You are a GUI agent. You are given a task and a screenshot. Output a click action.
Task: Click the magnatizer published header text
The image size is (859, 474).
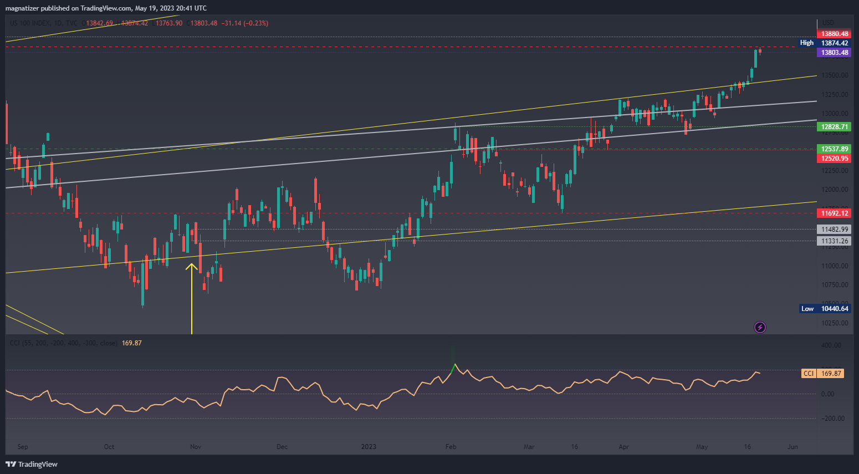click(x=106, y=8)
